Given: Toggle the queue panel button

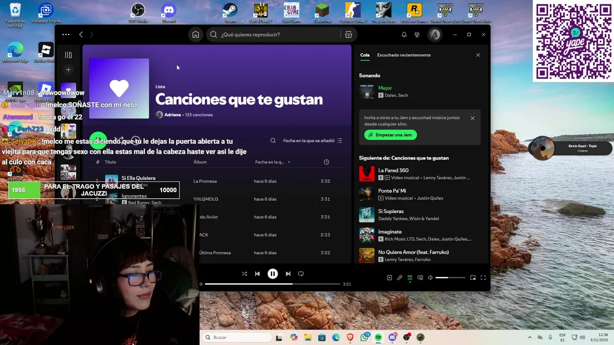Looking at the screenshot, I should (410, 277).
